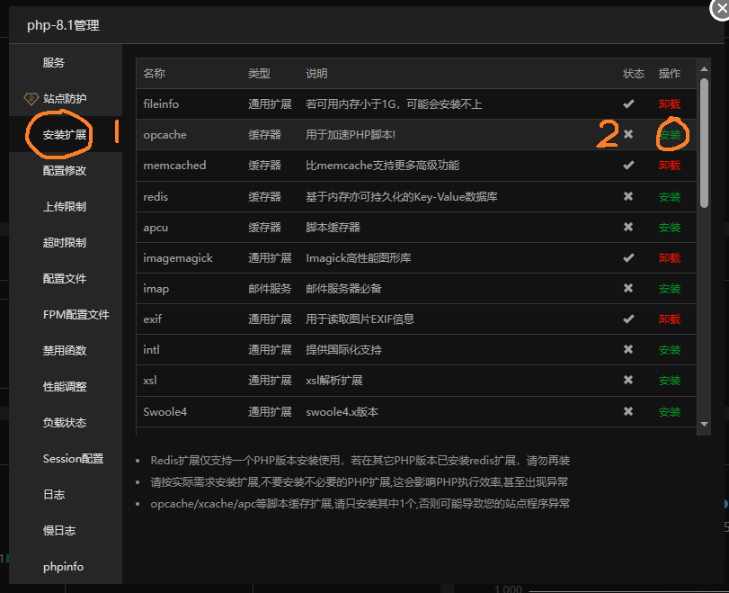Uninstall the fileinfo extension

click(x=670, y=103)
